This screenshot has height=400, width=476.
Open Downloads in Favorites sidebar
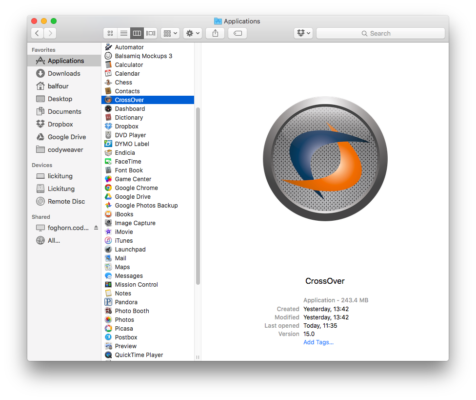(64, 74)
